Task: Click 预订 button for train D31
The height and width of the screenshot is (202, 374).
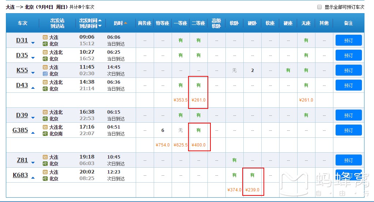Action: coord(348,40)
